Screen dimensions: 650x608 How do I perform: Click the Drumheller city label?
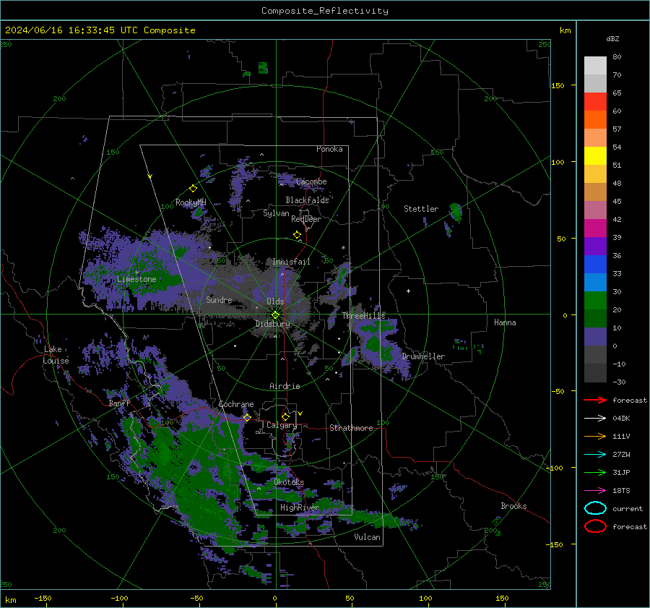click(x=423, y=356)
